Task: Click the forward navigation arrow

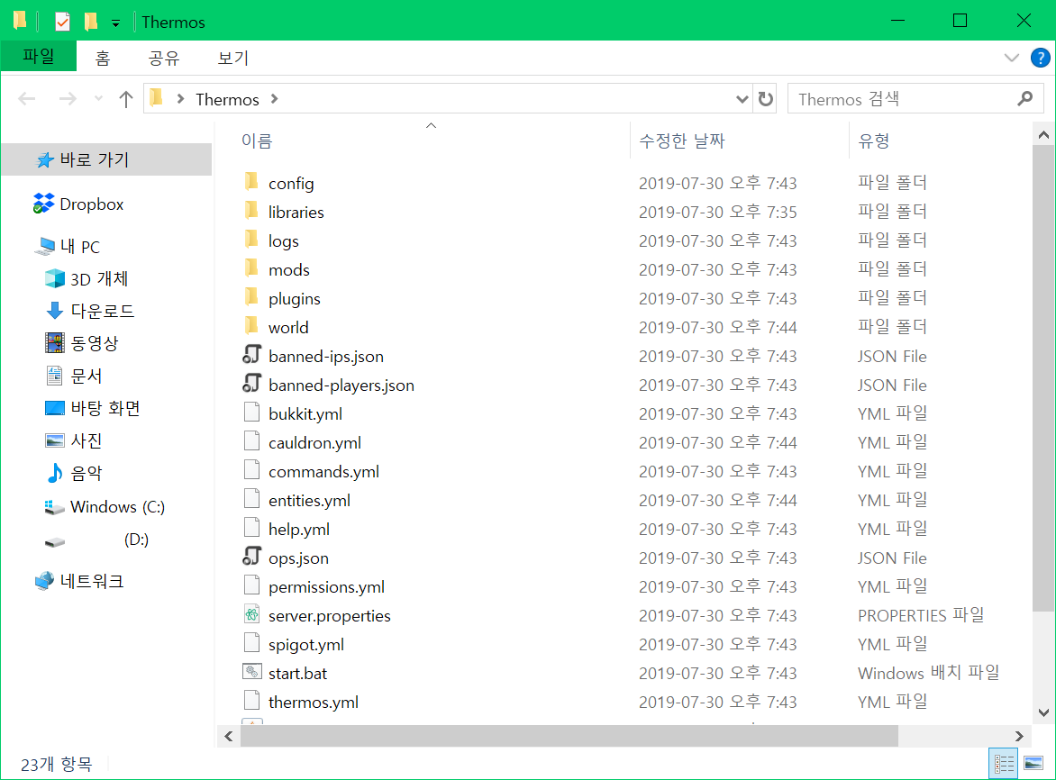Action: click(68, 99)
